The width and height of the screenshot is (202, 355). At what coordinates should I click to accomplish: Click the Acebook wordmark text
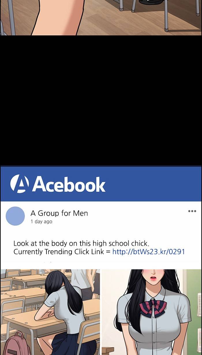click(69, 184)
